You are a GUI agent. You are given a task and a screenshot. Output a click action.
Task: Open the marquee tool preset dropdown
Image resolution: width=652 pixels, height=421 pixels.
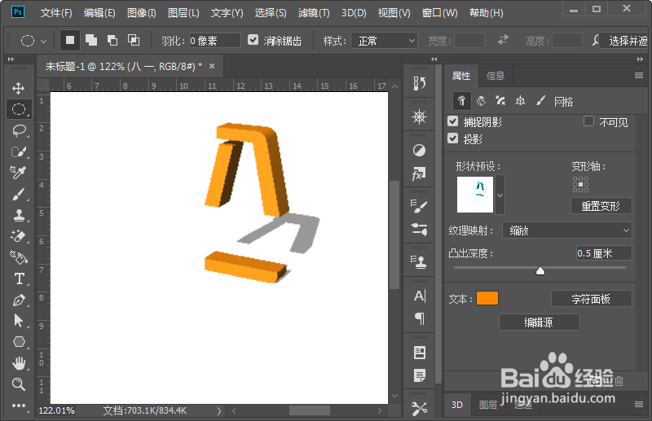tap(44, 42)
